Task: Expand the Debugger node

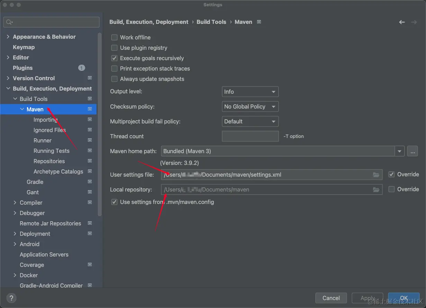Action: pos(15,213)
